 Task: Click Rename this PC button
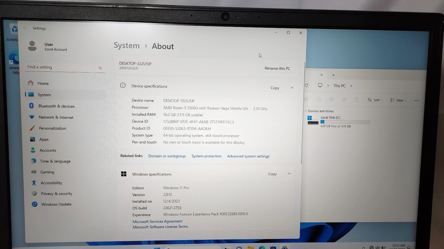(x=277, y=68)
